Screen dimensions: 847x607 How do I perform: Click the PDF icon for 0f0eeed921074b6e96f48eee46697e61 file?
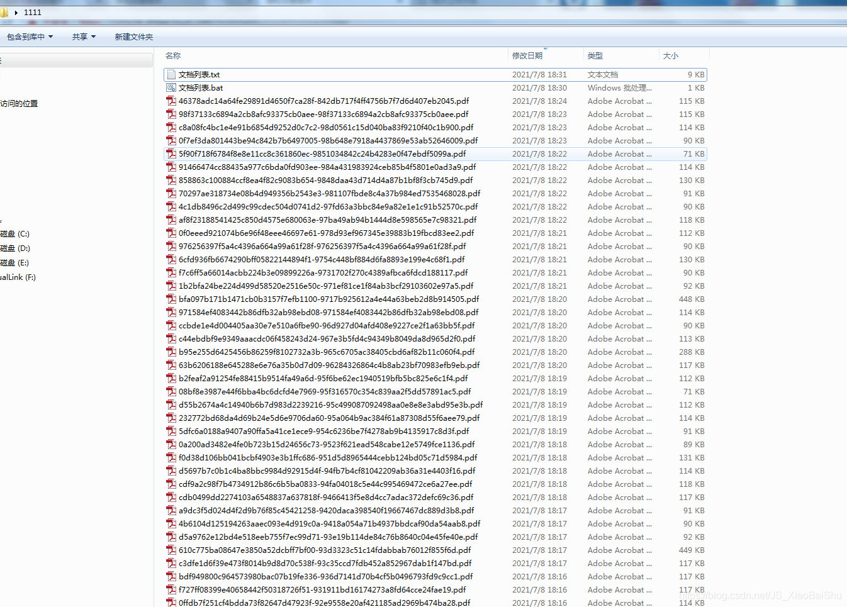[x=171, y=233]
